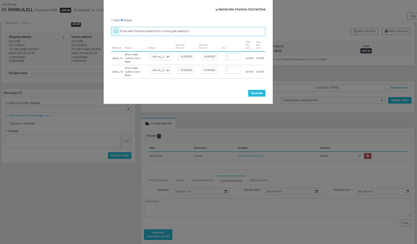Switch to the Invoices Extender tab
Viewport: 417px width, 244px height.
click(159, 123)
